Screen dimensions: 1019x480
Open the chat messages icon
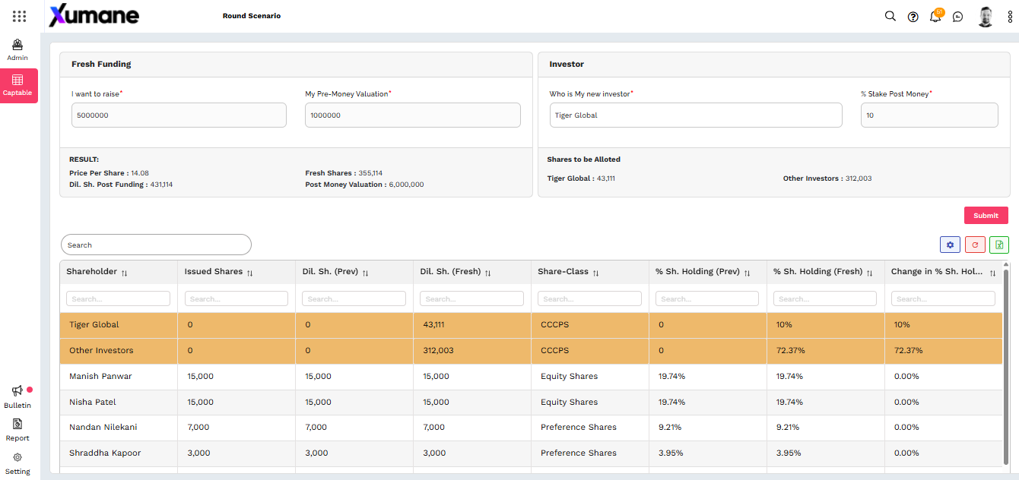(958, 17)
